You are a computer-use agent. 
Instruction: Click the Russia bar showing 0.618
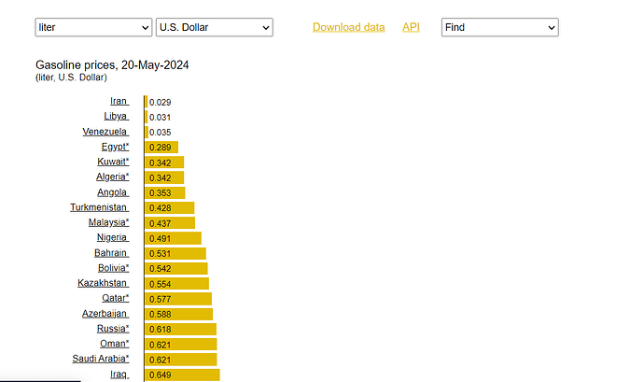pyautogui.click(x=180, y=329)
